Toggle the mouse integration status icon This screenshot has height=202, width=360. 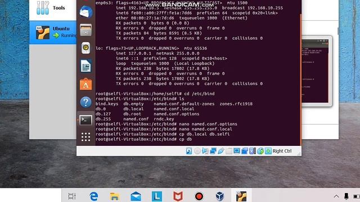click(x=260, y=151)
